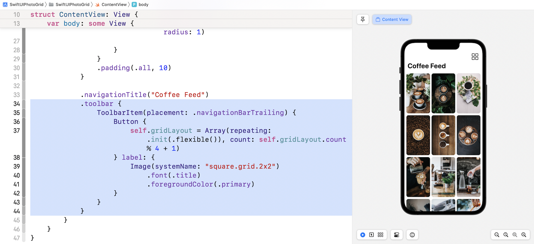Click "square.grid.2x2" string in the code

pyautogui.click(x=240, y=166)
